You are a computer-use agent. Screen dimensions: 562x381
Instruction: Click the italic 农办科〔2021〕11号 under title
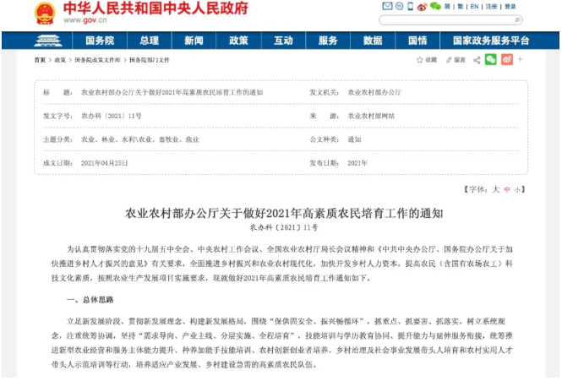pos(283,227)
